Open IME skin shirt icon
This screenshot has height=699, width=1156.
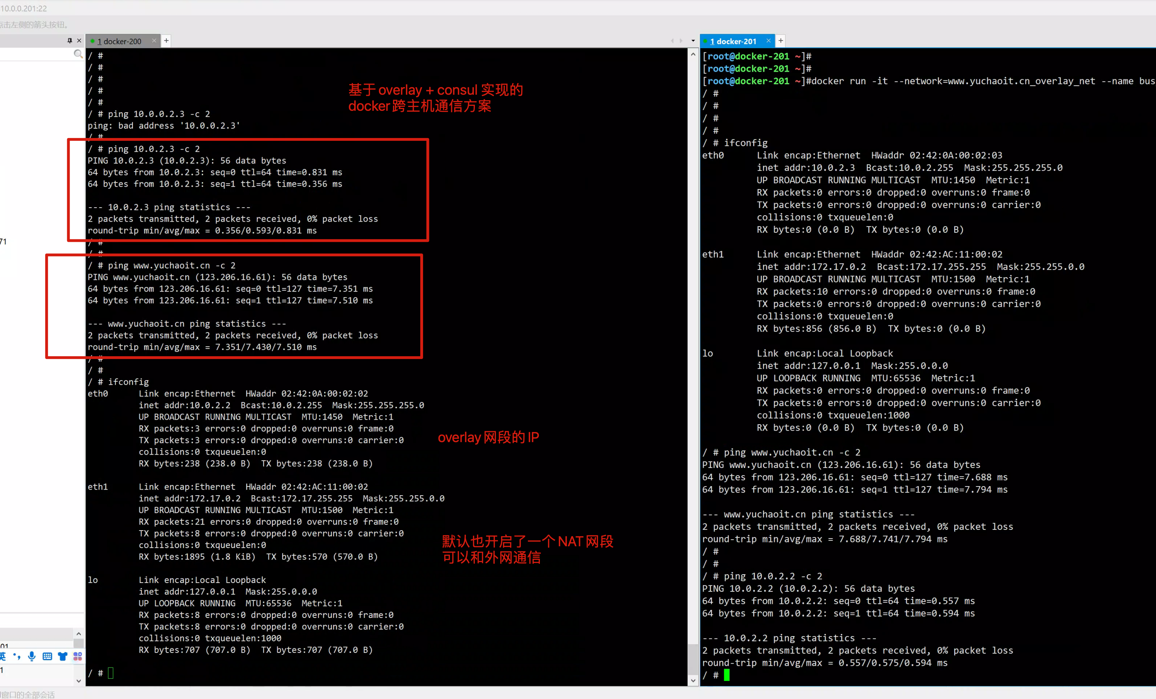click(x=62, y=656)
